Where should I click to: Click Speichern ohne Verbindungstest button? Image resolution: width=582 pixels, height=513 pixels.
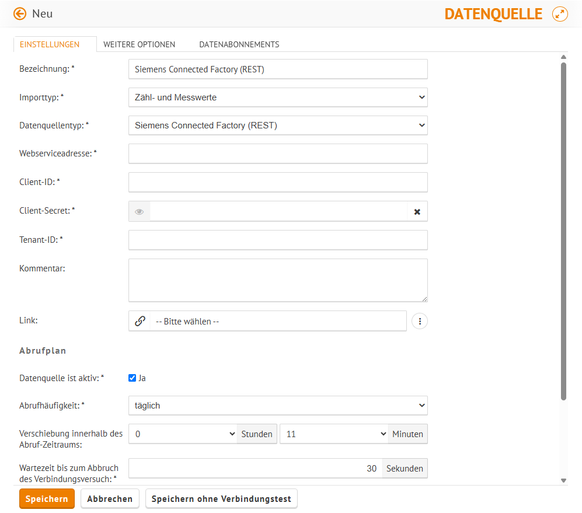coord(221,499)
